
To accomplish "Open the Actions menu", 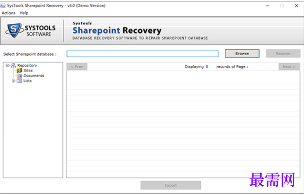I will (8, 13).
